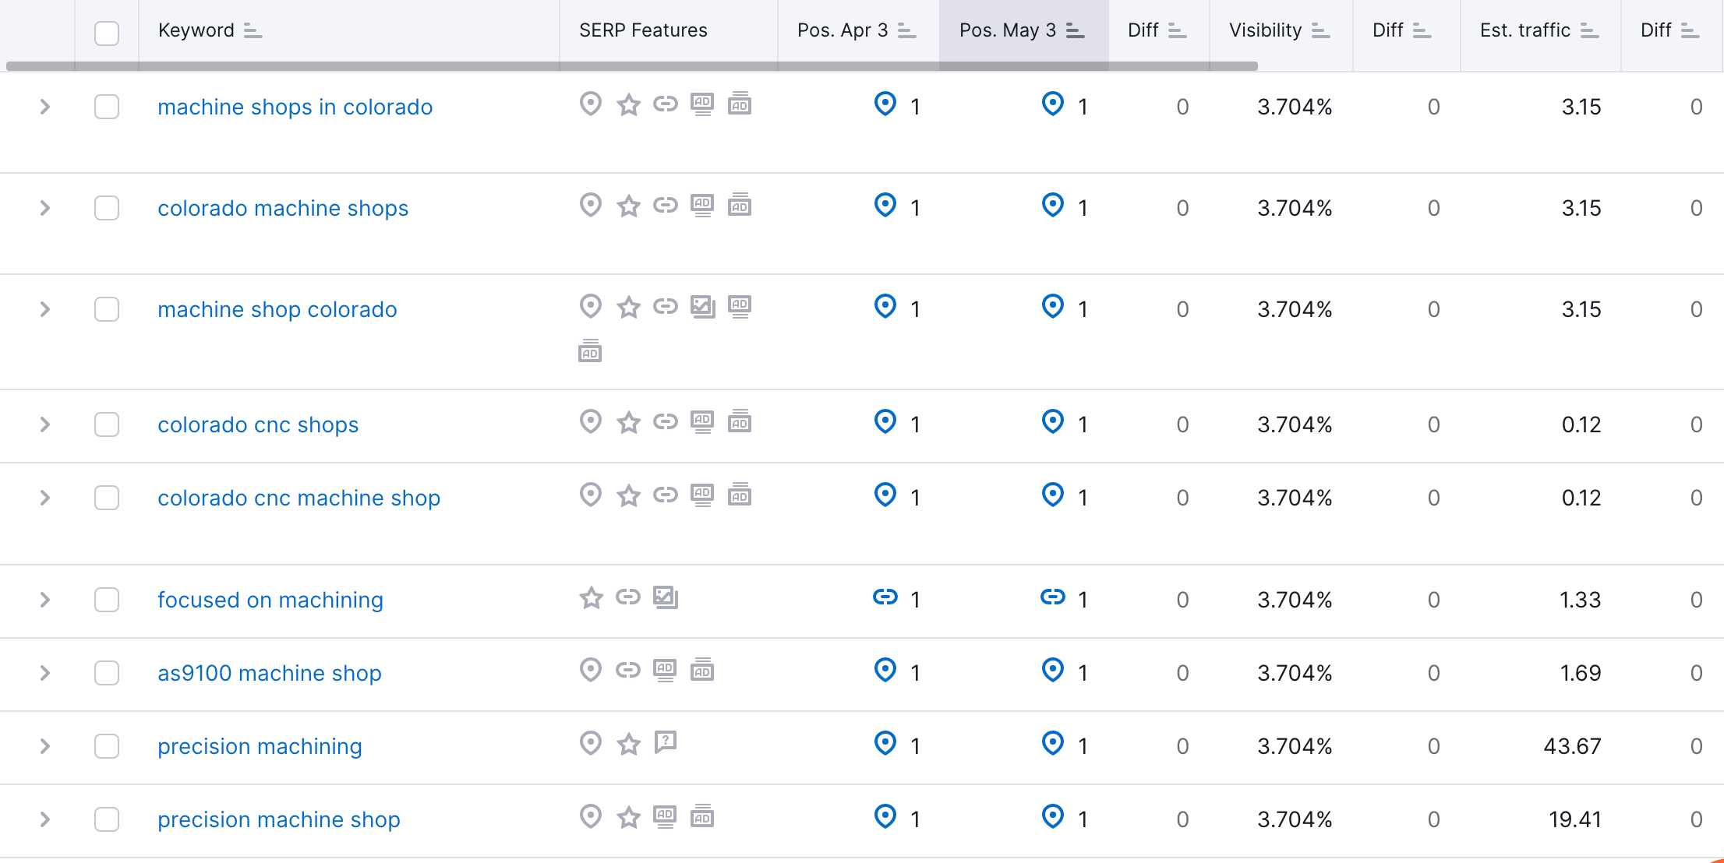This screenshot has width=1724, height=863.
Task: Open keyword link machine shops in colorado
Action: pos(295,107)
